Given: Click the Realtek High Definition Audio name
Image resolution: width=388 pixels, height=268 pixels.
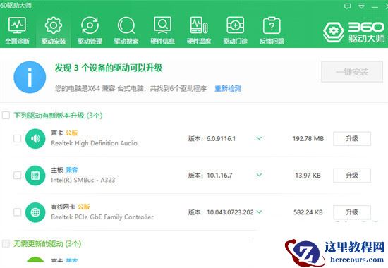Looking at the screenshot, I should pos(94,143).
